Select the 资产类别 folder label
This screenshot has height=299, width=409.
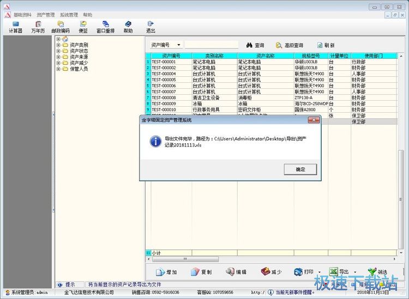click(79, 45)
